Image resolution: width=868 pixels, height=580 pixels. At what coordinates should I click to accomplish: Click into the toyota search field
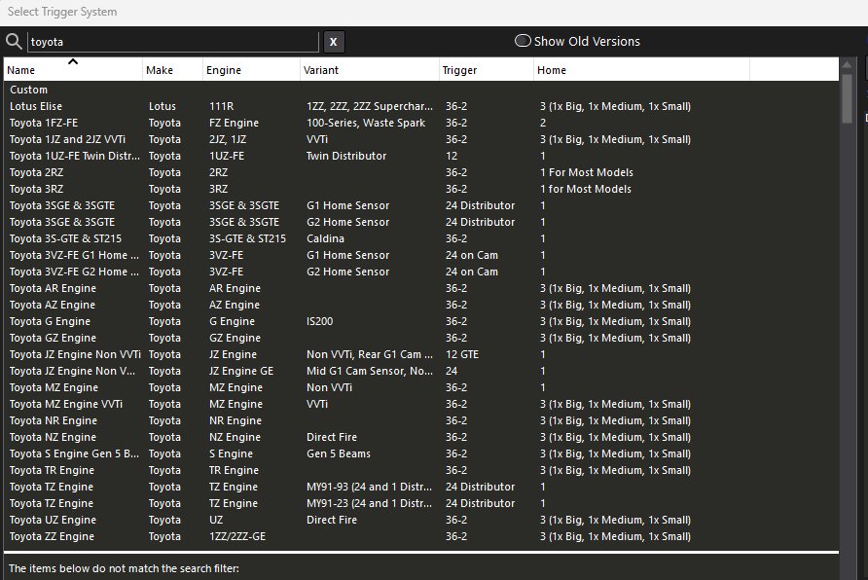pyautogui.click(x=172, y=42)
